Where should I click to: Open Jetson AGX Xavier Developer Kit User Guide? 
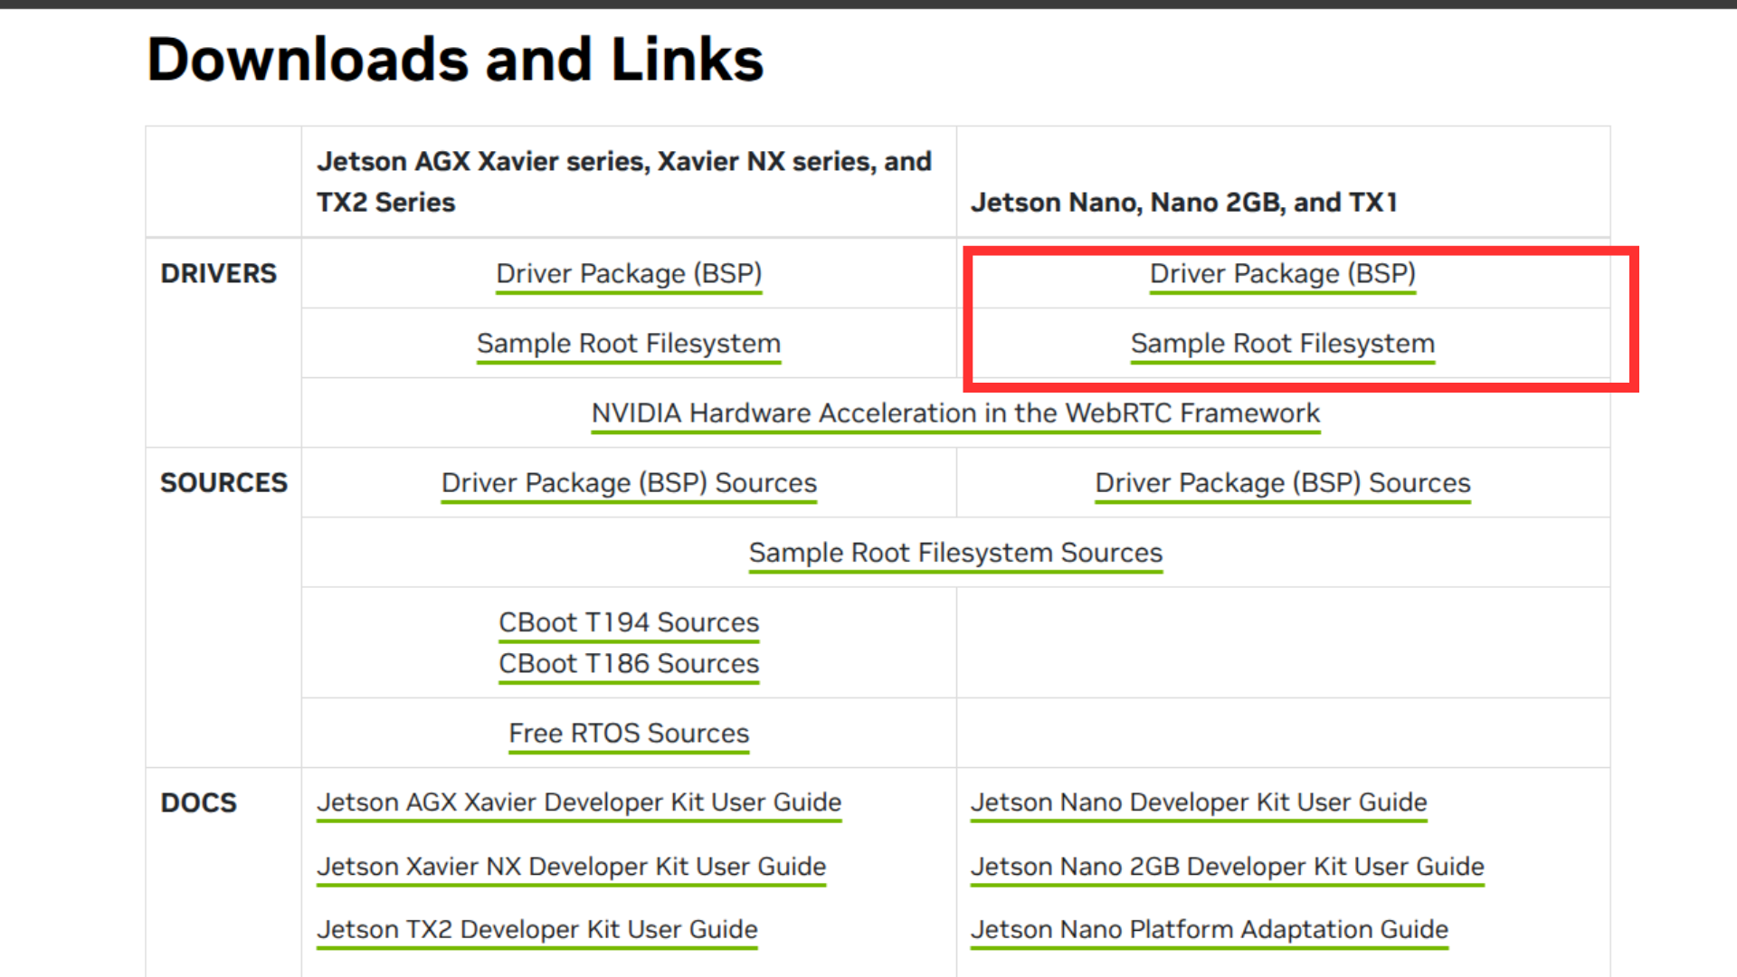tap(579, 802)
